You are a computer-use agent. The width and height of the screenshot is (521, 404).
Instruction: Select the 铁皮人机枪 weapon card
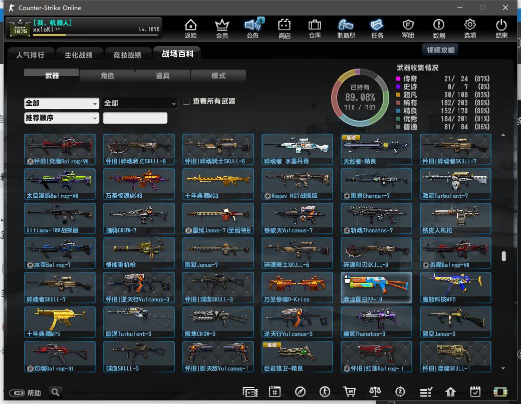(455, 218)
